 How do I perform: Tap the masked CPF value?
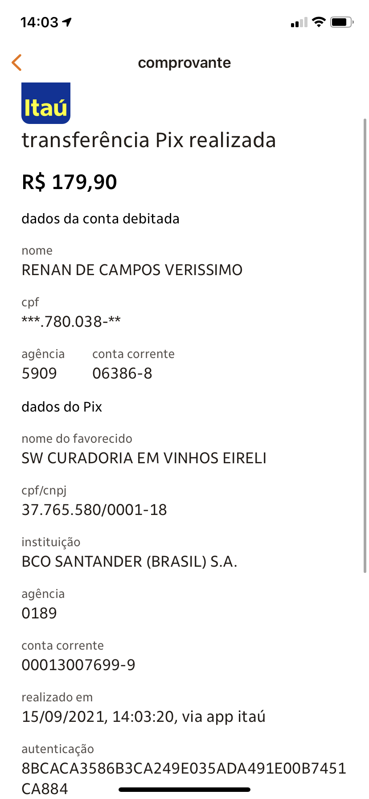coord(71,321)
